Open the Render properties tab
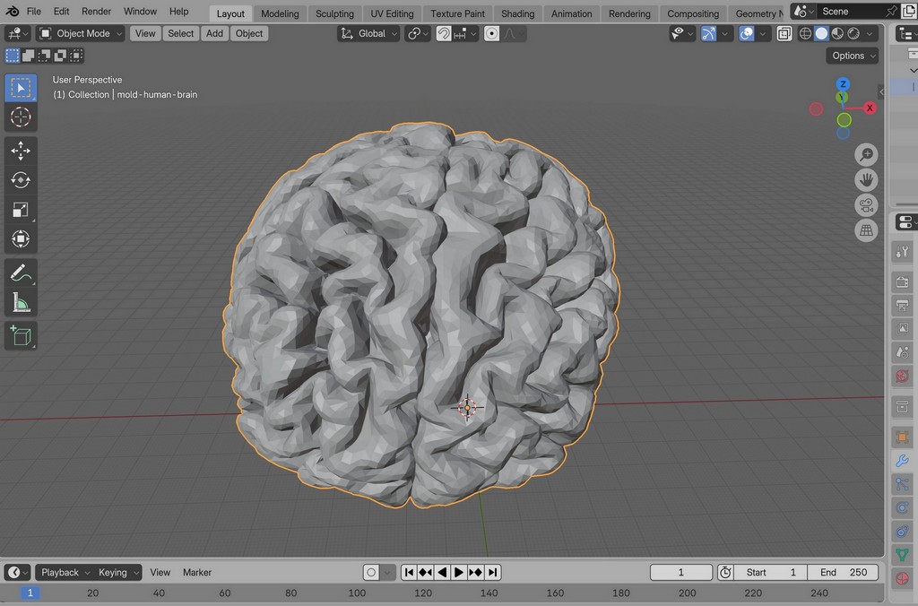 [902, 281]
